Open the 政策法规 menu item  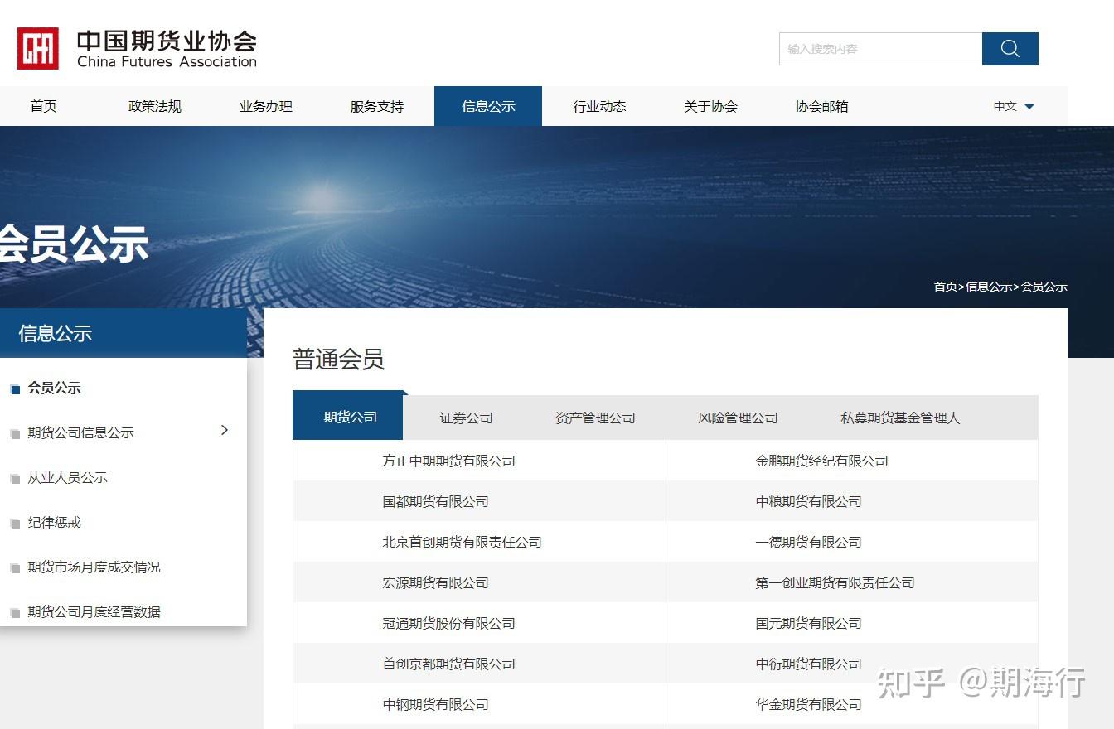154,106
